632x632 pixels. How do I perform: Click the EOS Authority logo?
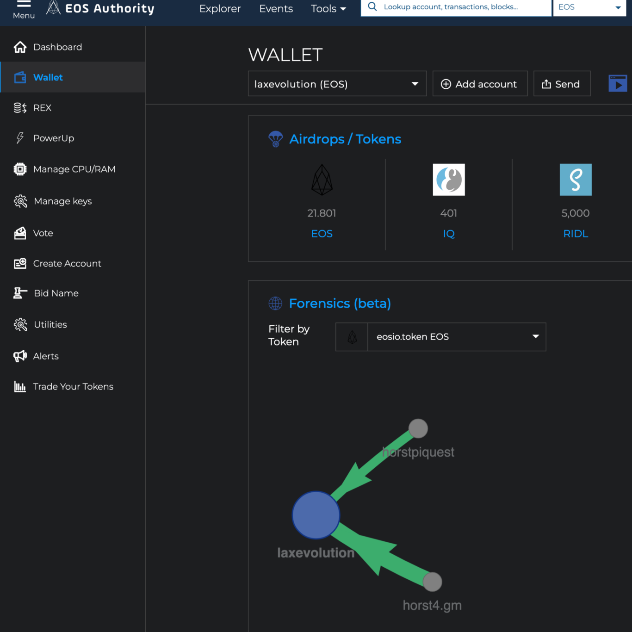pyautogui.click(x=100, y=8)
